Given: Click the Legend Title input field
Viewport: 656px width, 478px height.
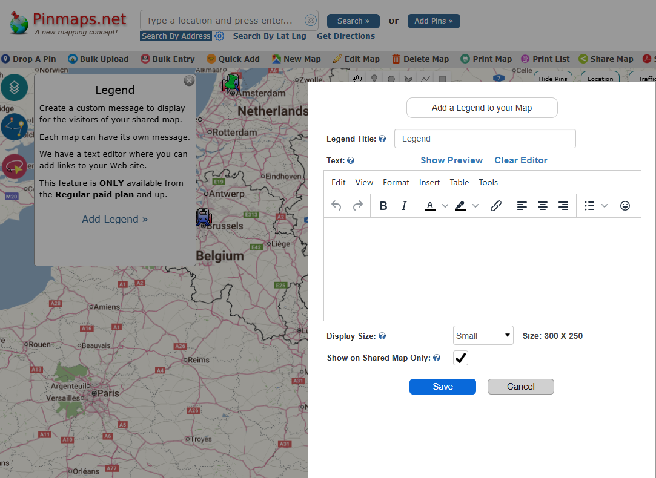Looking at the screenshot, I should coord(485,139).
